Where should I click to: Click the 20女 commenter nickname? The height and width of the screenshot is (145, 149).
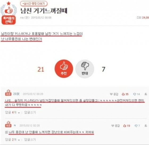coord(16,94)
